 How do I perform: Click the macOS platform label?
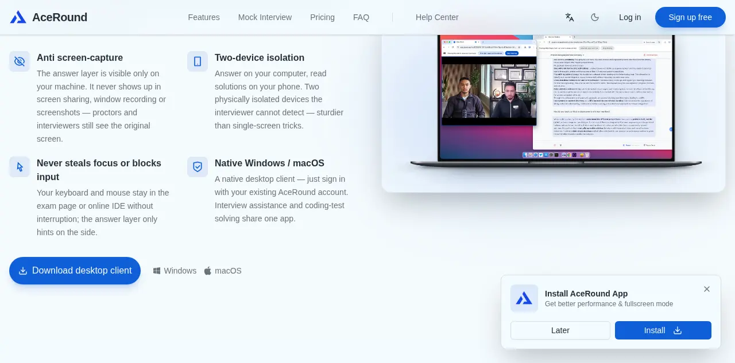[228, 271]
